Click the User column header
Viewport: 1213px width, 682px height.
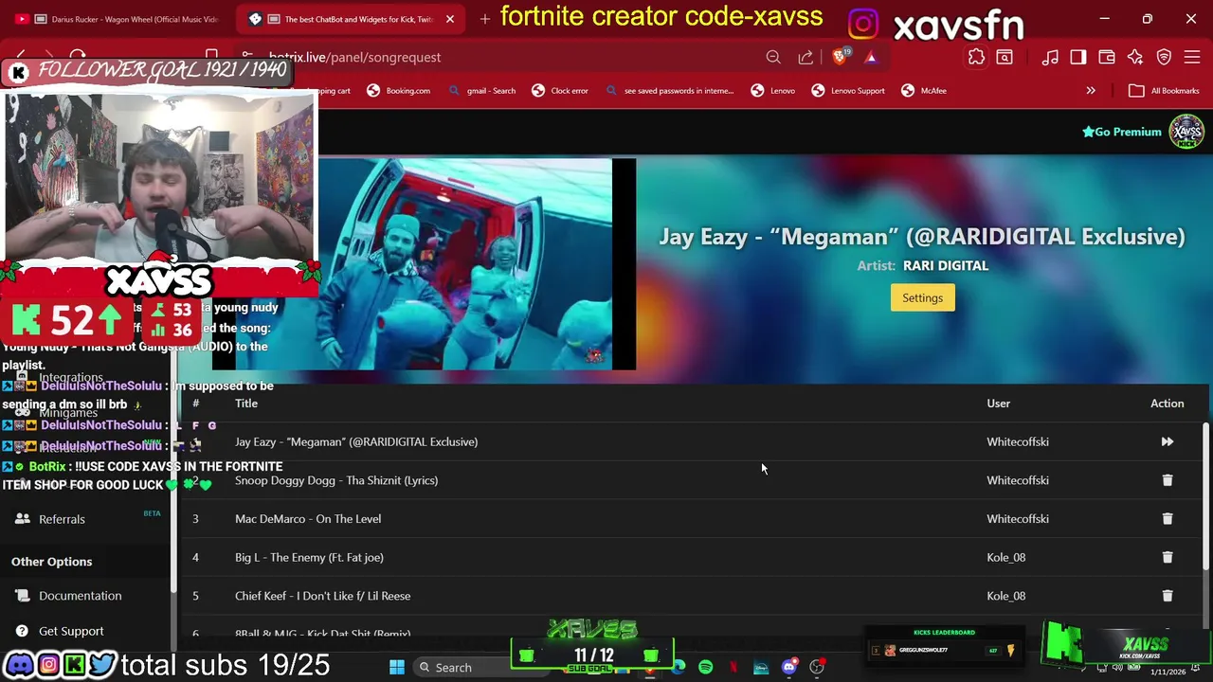point(998,404)
